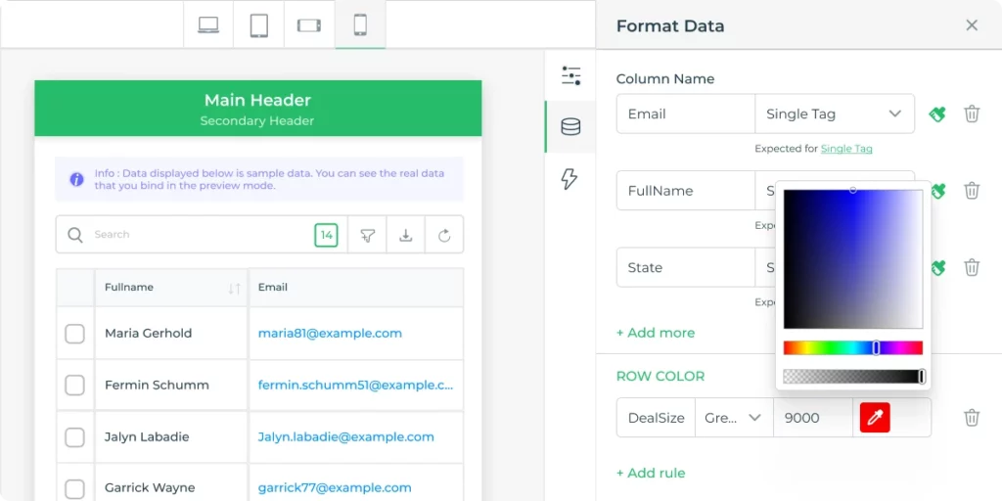Check the Jalyn Labadie row checkbox
Image resolution: width=1002 pixels, height=501 pixels.
tap(74, 437)
